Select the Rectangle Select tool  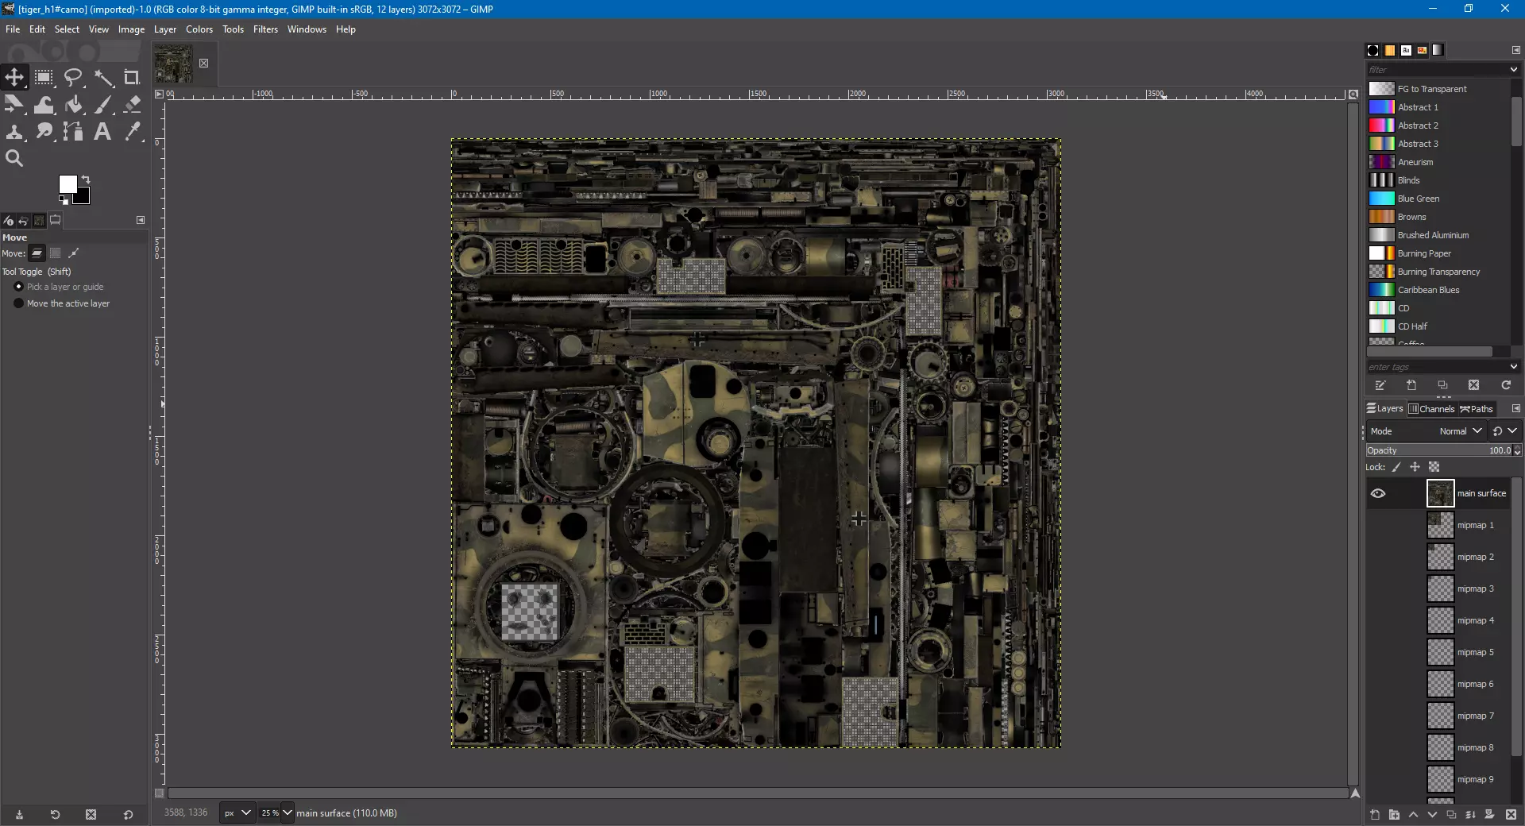coord(44,78)
